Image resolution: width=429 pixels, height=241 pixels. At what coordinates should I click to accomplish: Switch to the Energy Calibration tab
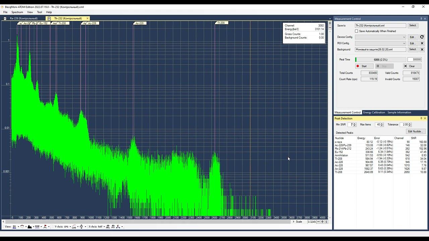point(374,112)
